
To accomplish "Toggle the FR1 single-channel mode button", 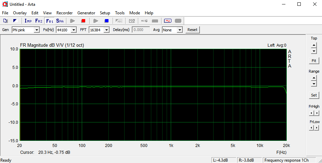I will tap(50, 21).
